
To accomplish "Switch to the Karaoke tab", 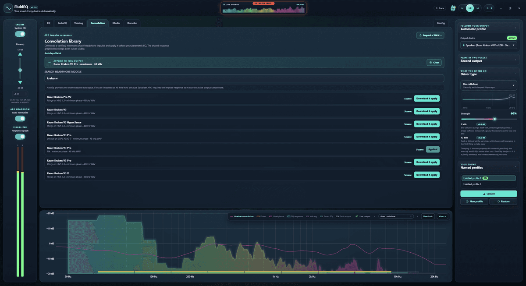I will point(131,23).
